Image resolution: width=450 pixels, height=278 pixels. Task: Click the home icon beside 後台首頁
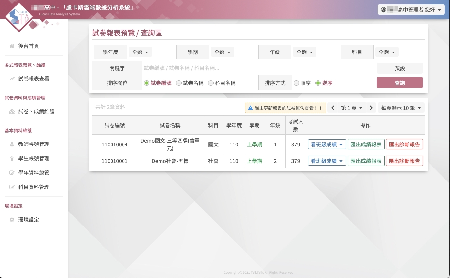[x=12, y=46]
